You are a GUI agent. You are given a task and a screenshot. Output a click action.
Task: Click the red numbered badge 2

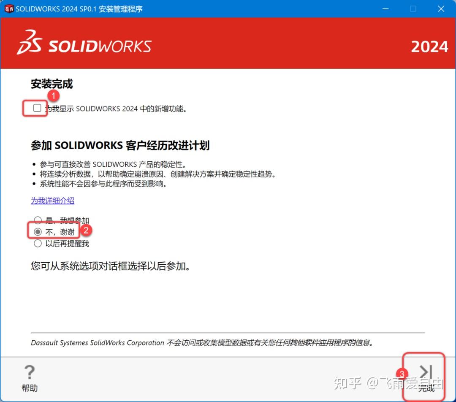[x=87, y=231]
